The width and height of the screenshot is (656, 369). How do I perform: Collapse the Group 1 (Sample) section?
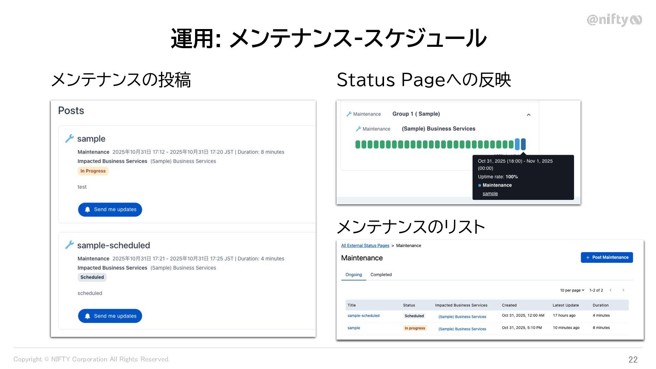(529, 115)
